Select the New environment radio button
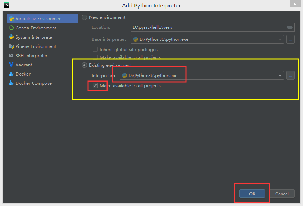 point(84,17)
